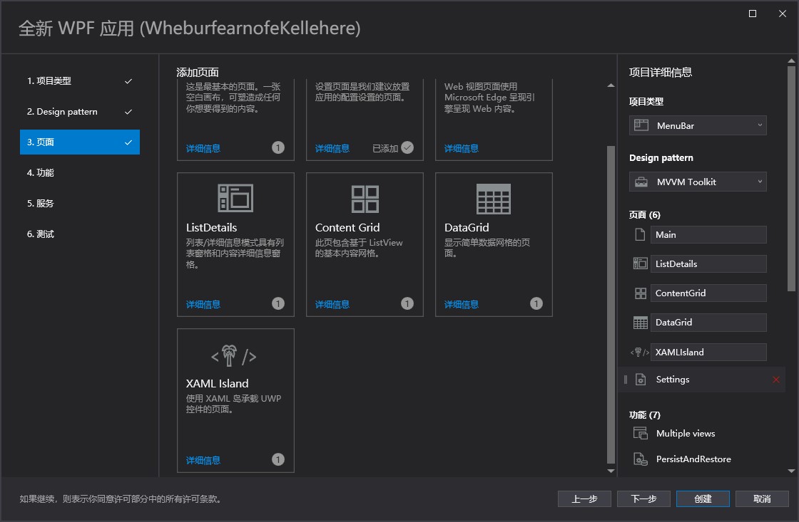Select PersistAndRestore in features list
Screen dimensions: 799x522
[693, 459]
